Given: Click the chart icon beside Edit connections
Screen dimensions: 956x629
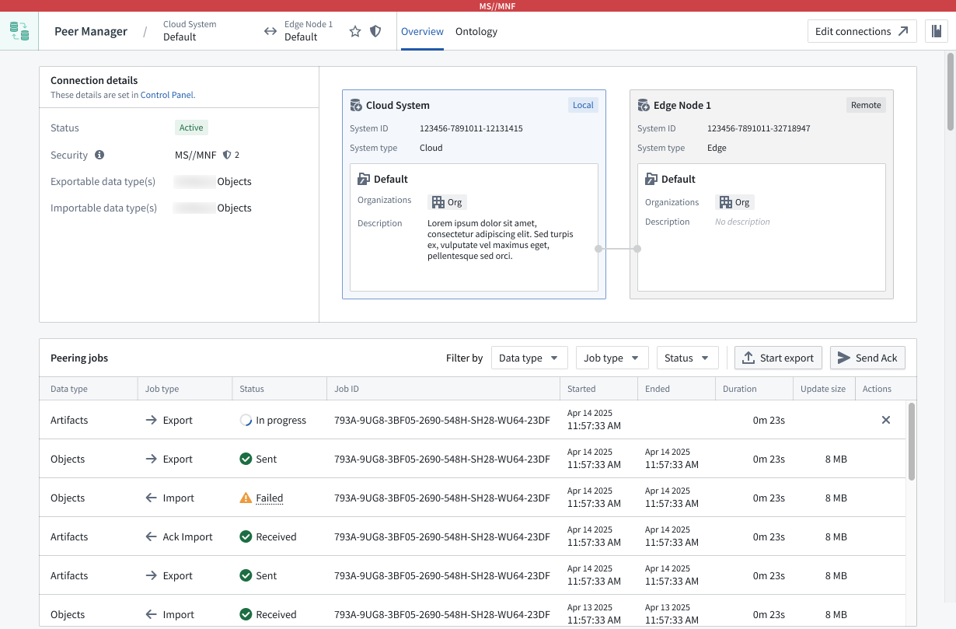Looking at the screenshot, I should [937, 30].
